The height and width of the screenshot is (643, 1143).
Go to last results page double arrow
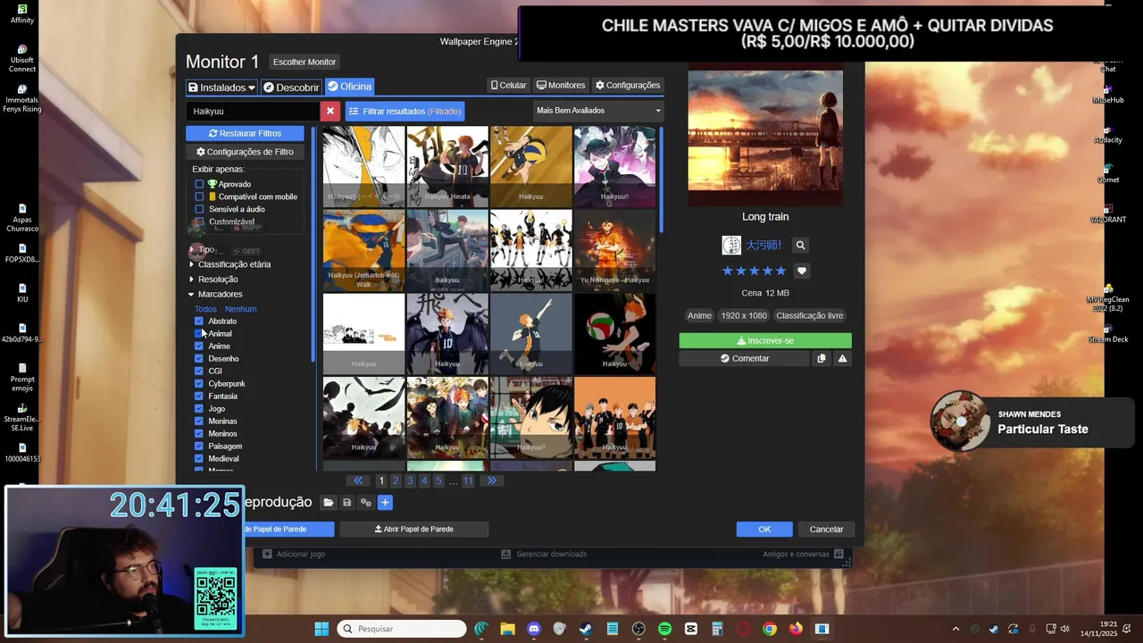click(491, 480)
